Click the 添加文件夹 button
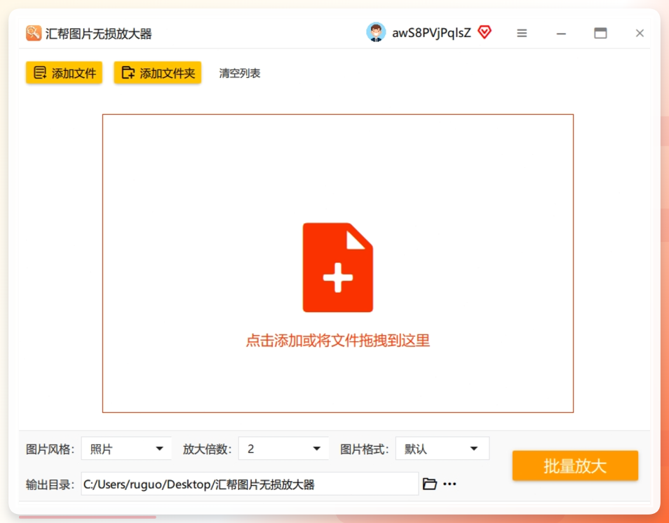 pyautogui.click(x=158, y=72)
